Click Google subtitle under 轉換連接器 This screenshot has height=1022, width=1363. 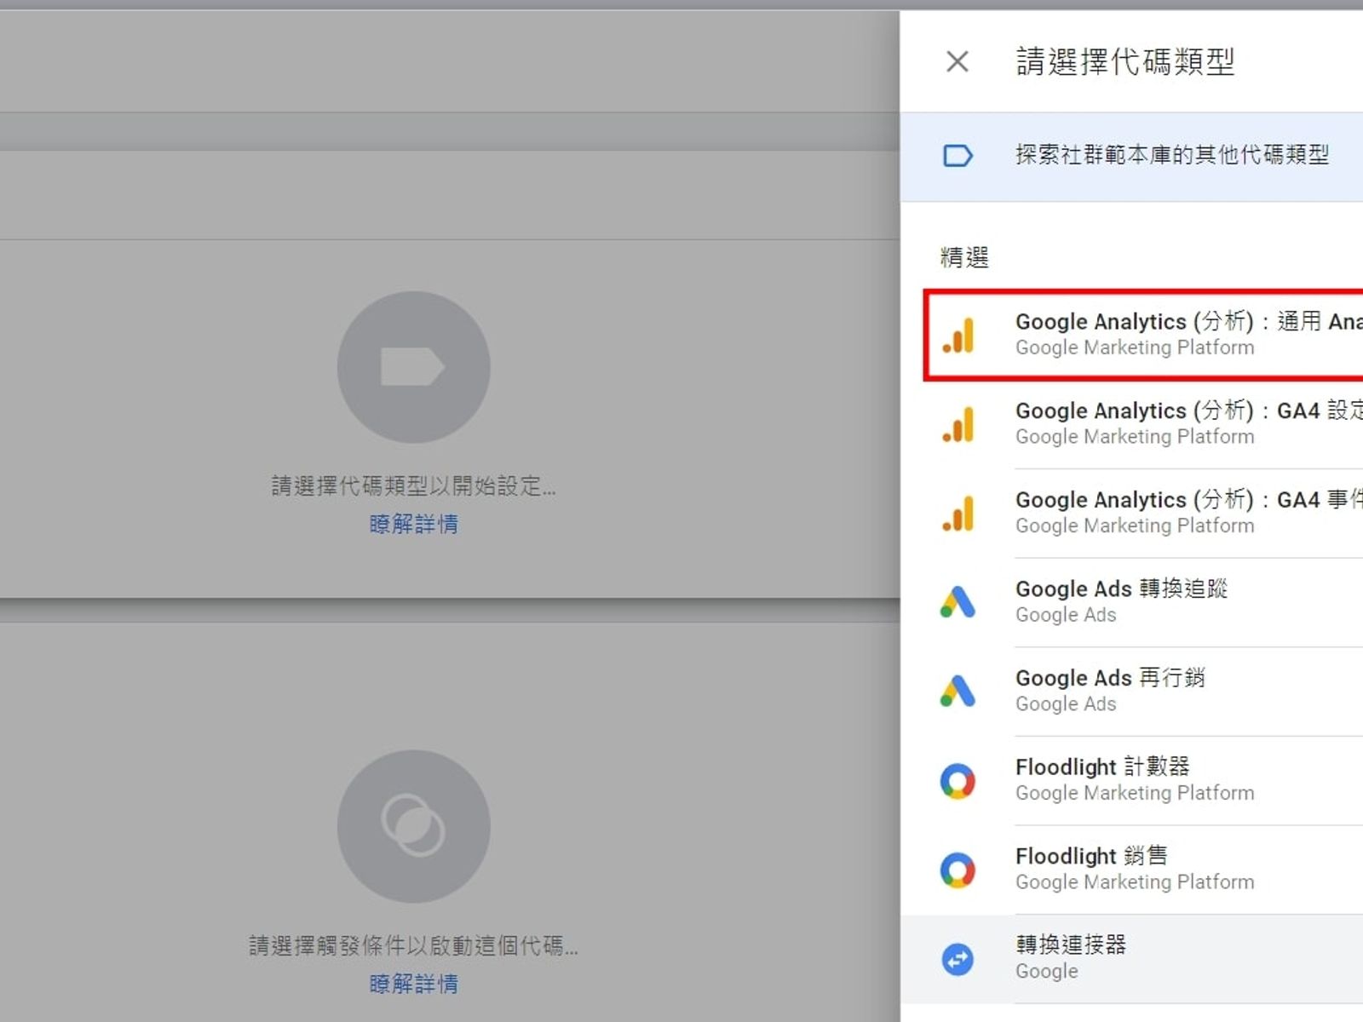click(x=1047, y=972)
